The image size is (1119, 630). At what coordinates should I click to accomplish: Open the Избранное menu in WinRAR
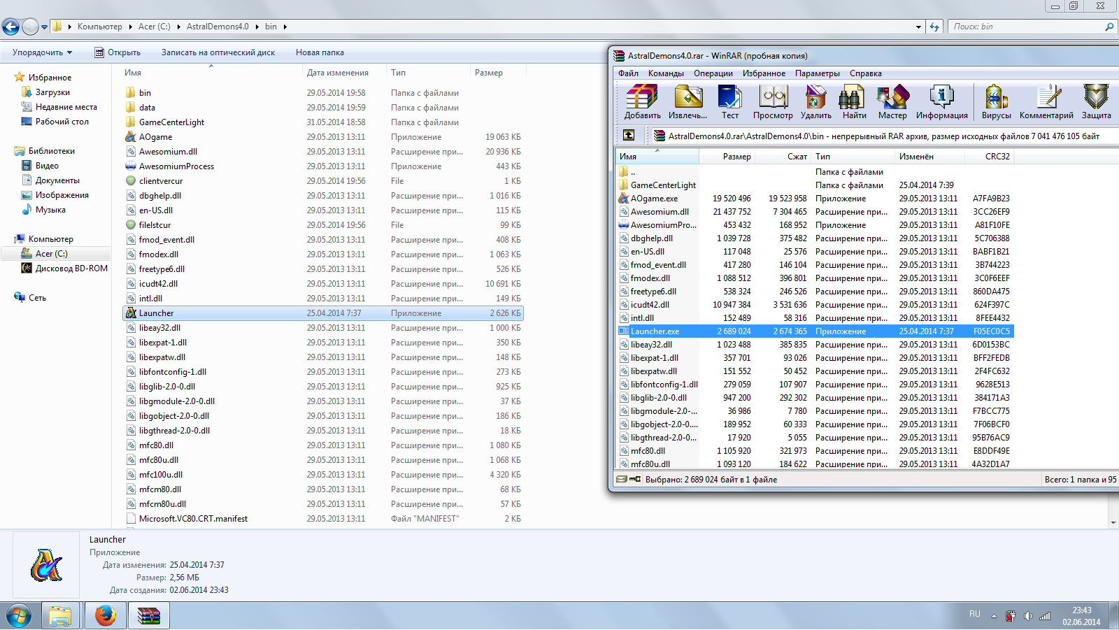click(x=764, y=73)
